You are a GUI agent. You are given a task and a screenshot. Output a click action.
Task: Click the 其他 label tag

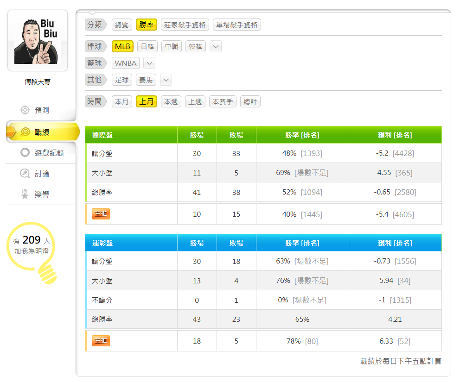tap(96, 80)
